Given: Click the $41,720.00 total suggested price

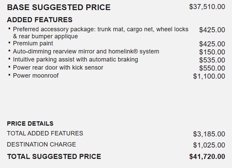Looking at the screenshot, I should click(x=207, y=157).
